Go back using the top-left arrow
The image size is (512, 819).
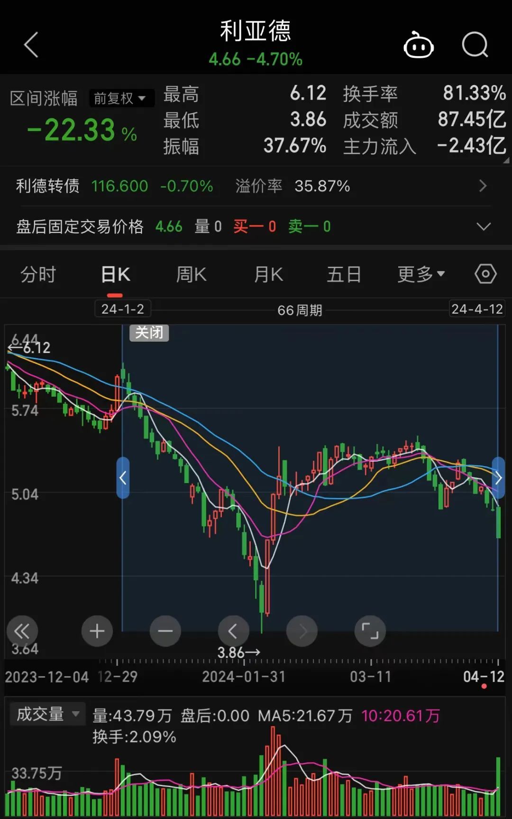click(x=31, y=45)
